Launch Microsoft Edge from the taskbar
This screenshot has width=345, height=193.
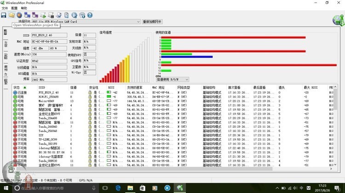(118, 188)
